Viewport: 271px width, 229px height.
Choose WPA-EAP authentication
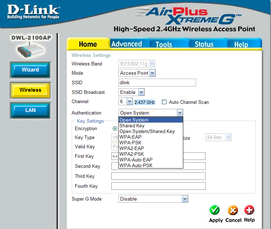click(x=151, y=137)
